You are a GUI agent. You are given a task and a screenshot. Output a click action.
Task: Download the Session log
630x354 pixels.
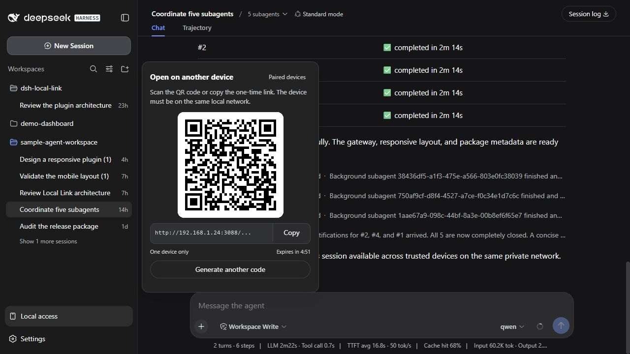(x=589, y=14)
